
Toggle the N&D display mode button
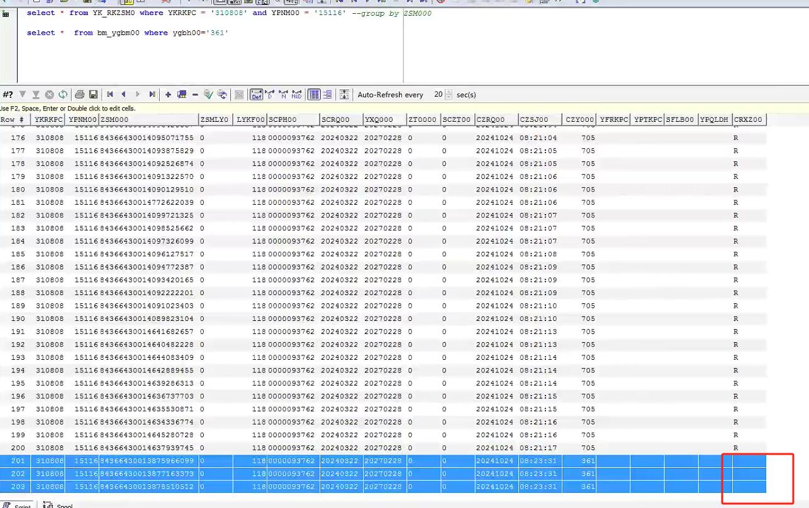297,95
